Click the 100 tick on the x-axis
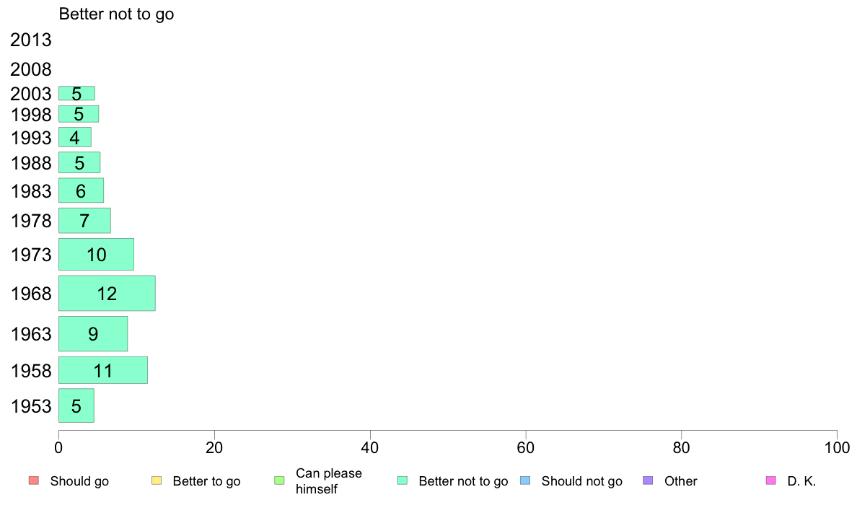 837,448
